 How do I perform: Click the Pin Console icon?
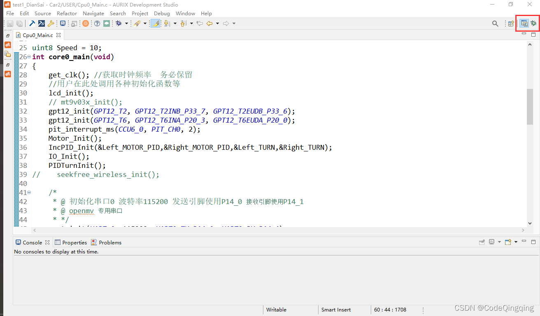click(x=482, y=242)
